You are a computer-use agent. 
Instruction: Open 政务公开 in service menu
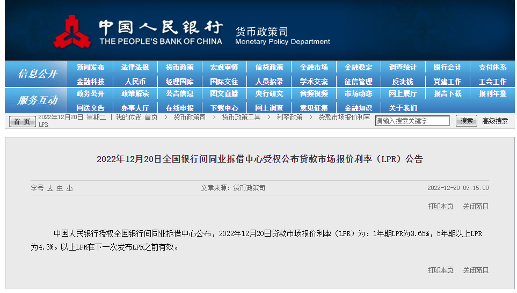click(x=90, y=93)
